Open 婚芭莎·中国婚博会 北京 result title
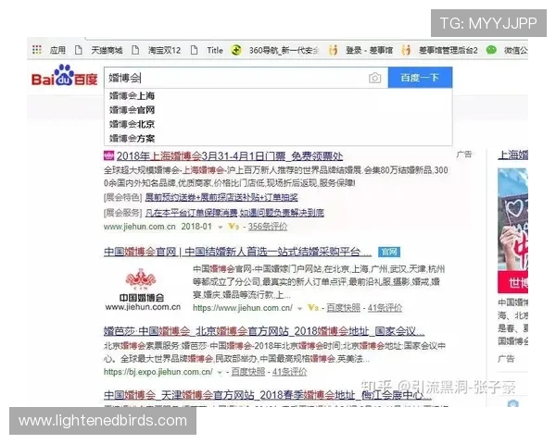Screen dimensions: 556x444 coord(264,331)
